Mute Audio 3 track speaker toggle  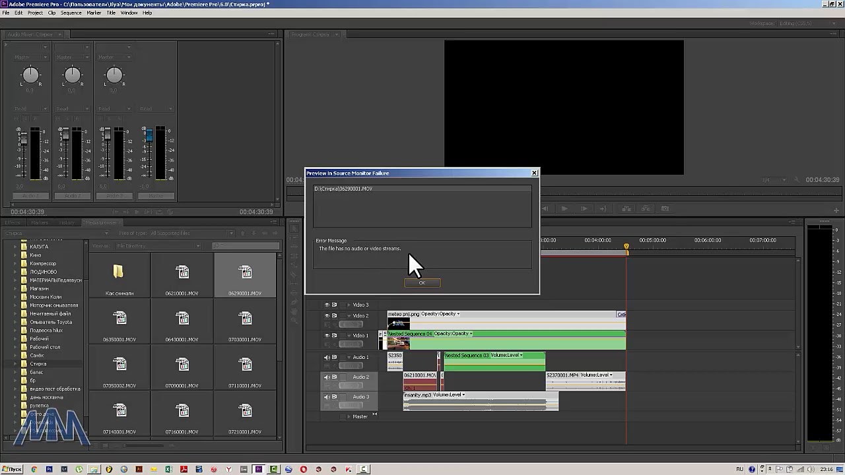pos(326,396)
